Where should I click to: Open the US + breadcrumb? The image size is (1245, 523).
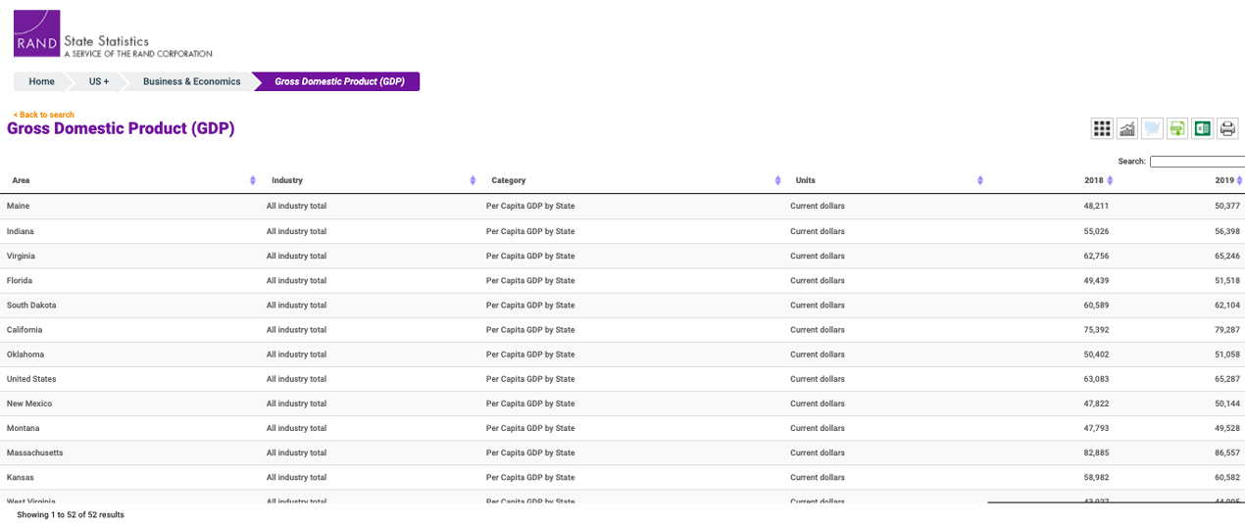point(99,81)
